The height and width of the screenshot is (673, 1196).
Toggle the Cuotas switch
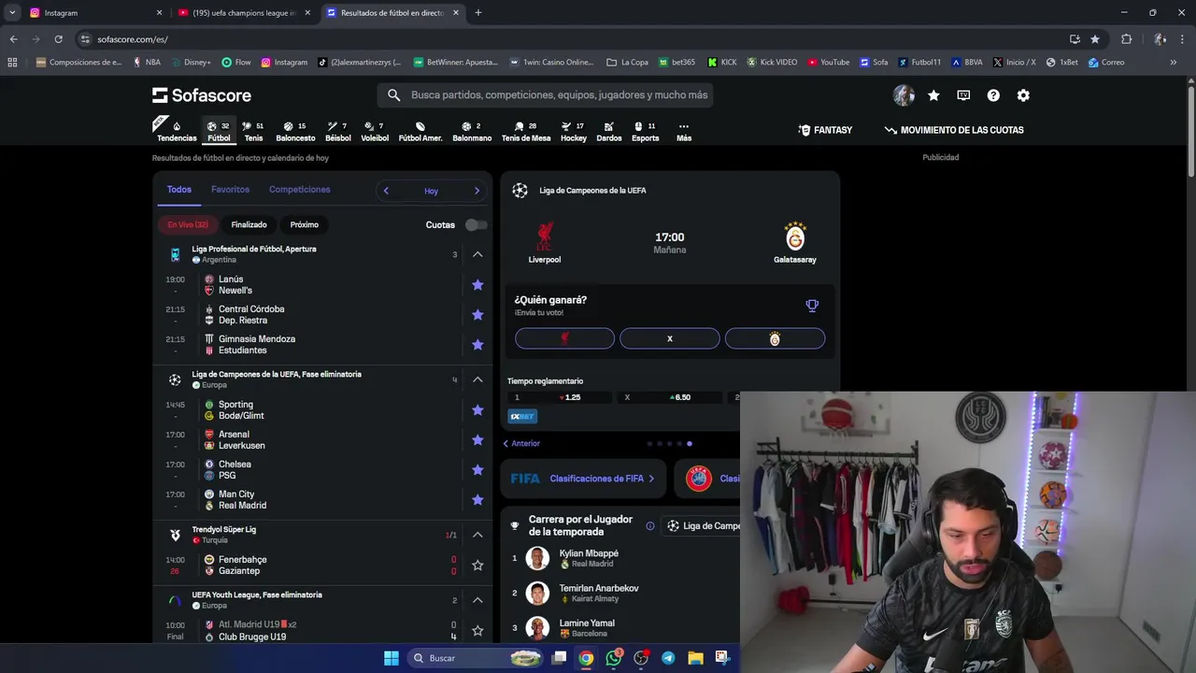click(476, 224)
